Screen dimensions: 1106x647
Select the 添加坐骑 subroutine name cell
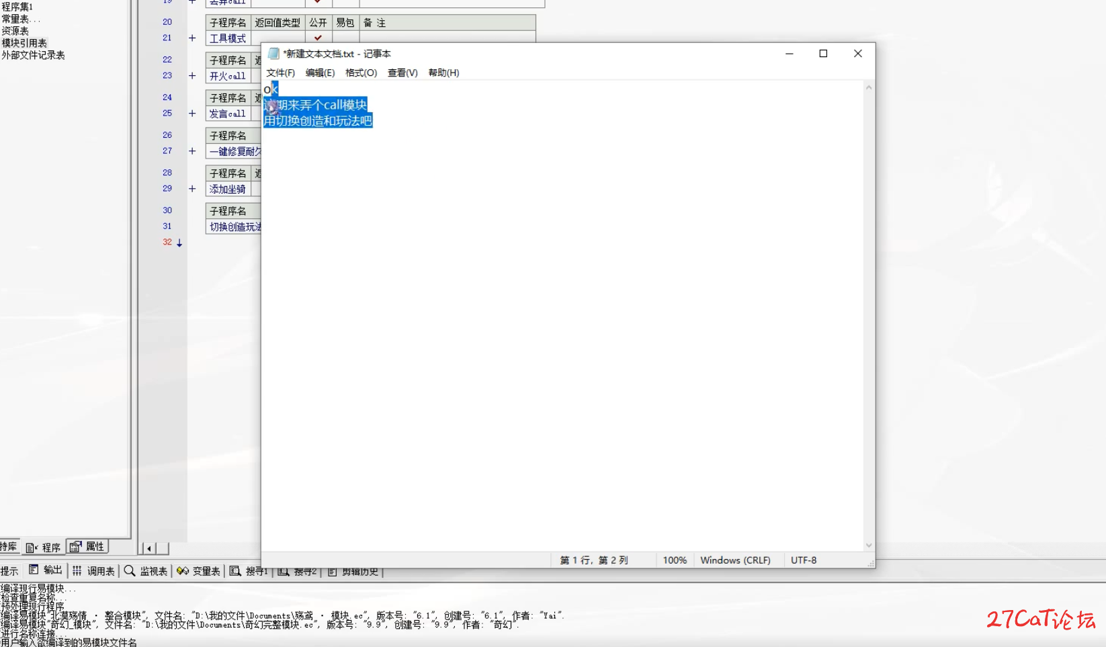228,189
